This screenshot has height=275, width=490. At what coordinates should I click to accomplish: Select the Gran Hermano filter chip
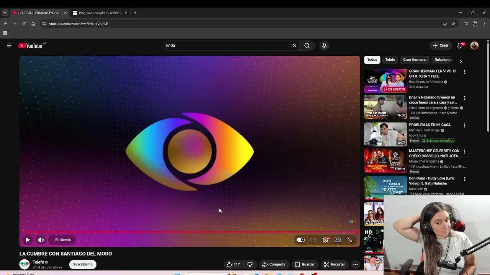[x=415, y=60]
